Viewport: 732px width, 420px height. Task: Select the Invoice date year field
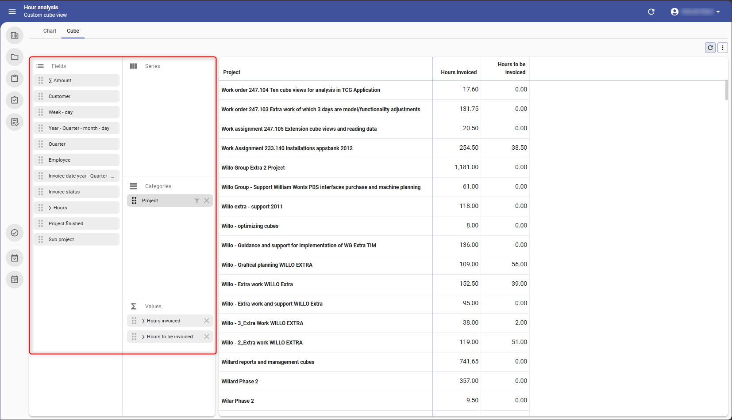77,176
